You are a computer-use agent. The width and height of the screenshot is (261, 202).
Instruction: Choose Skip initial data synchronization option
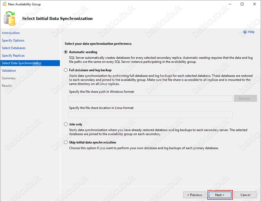(x=66, y=142)
